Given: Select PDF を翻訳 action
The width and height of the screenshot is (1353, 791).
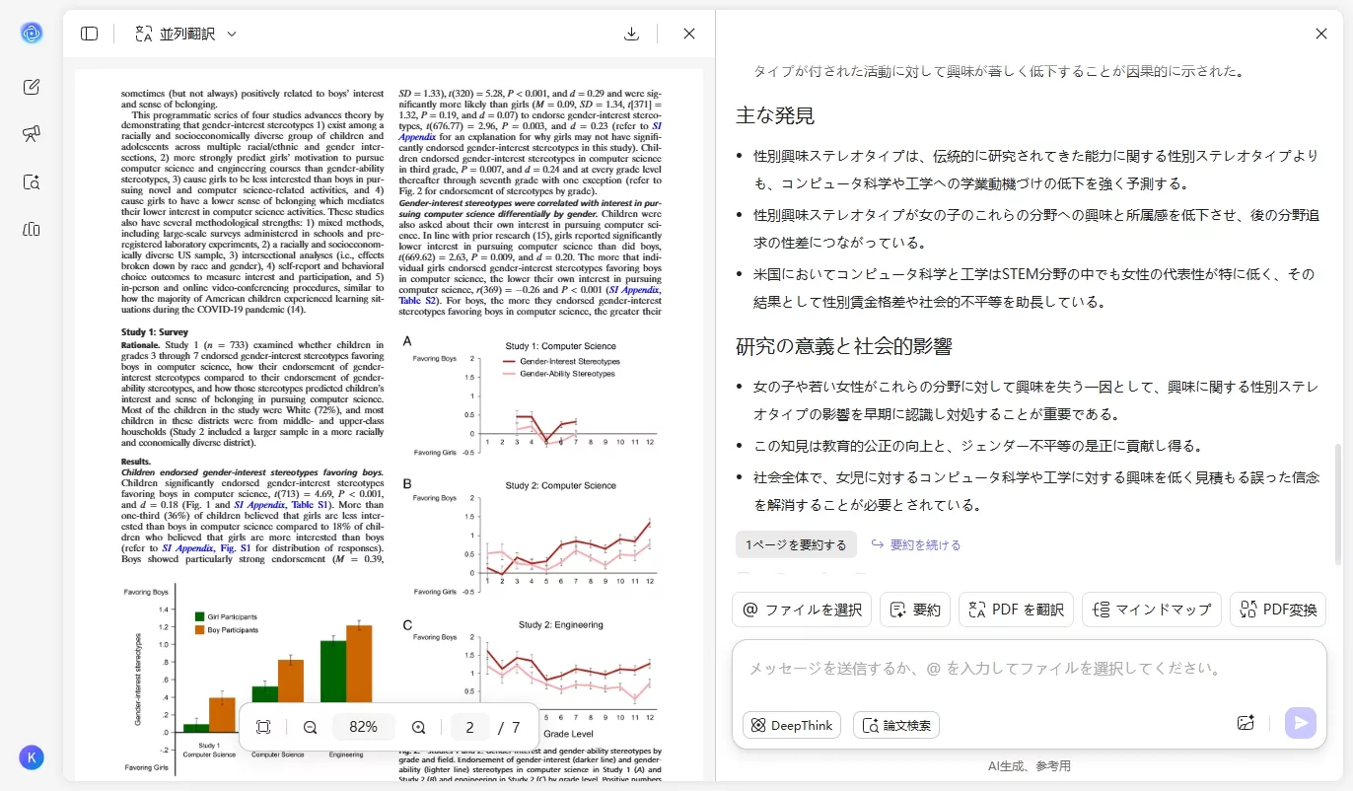Looking at the screenshot, I should coord(1016,610).
